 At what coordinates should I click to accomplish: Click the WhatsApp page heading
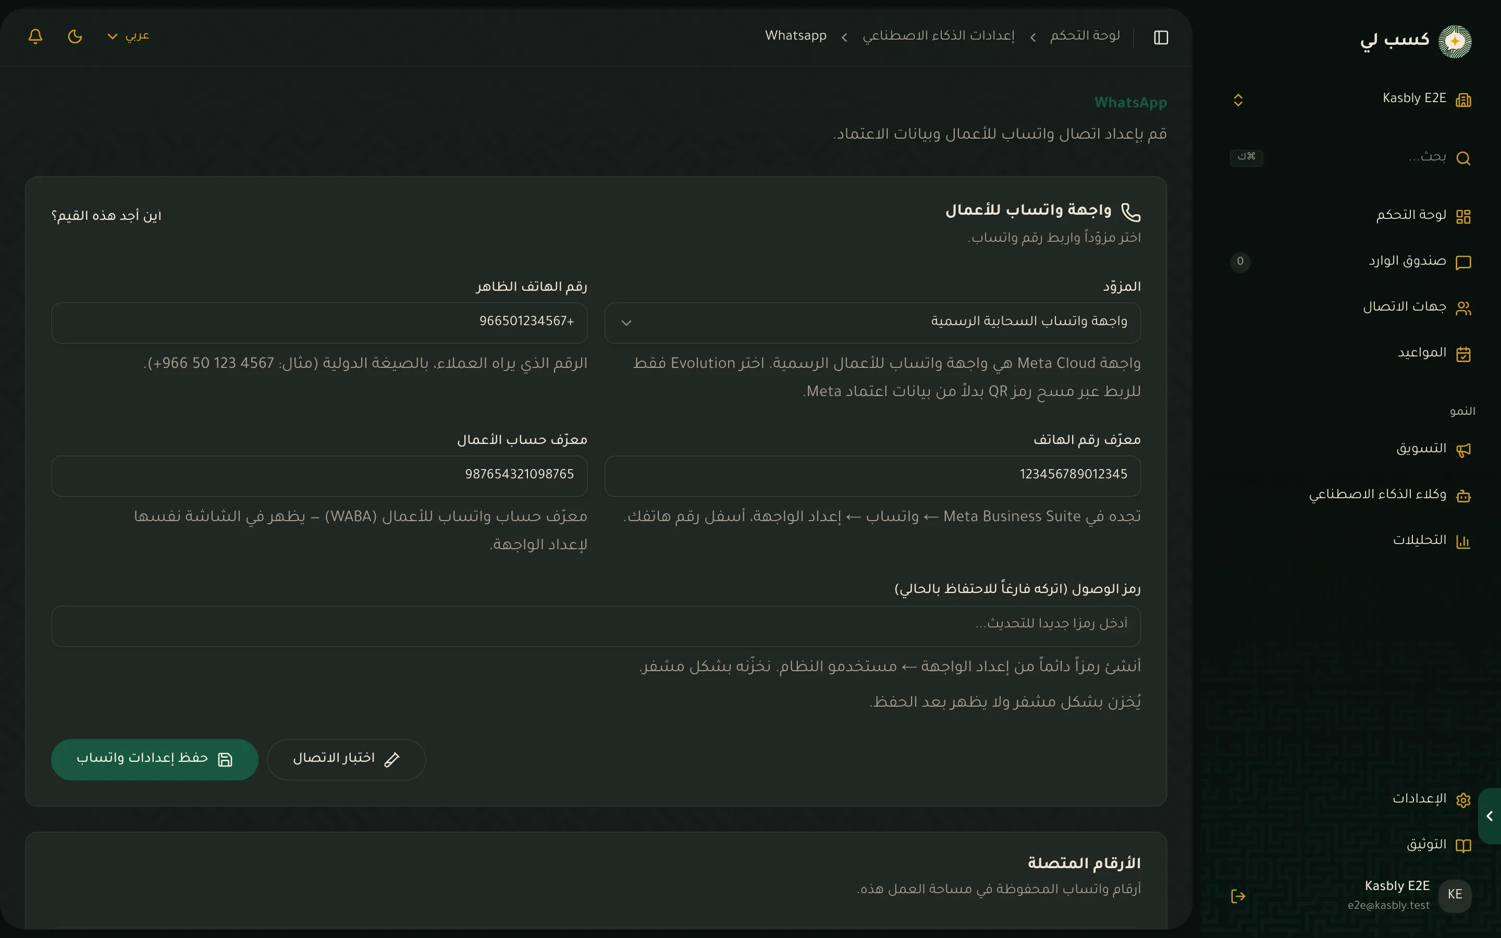[1130, 102]
